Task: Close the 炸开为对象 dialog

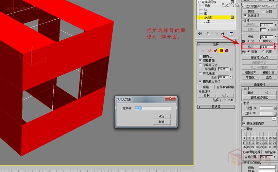Action: point(170,98)
